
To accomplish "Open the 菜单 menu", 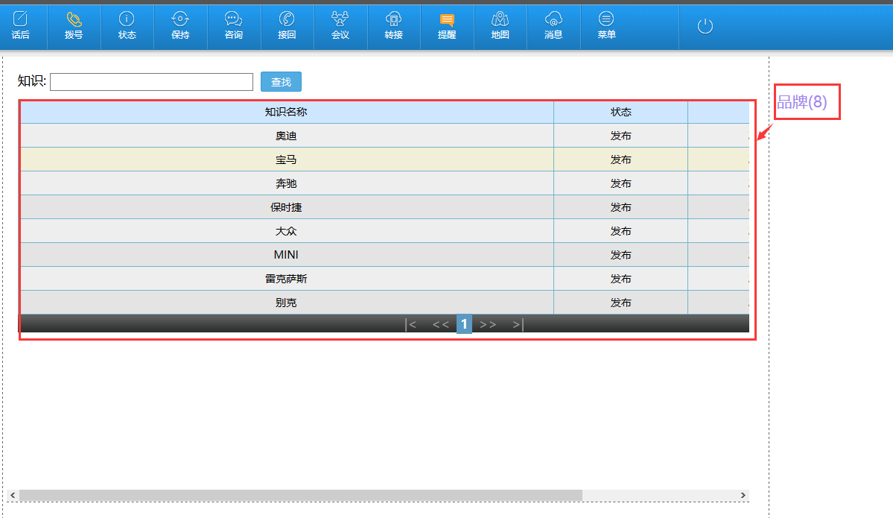I will [607, 26].
